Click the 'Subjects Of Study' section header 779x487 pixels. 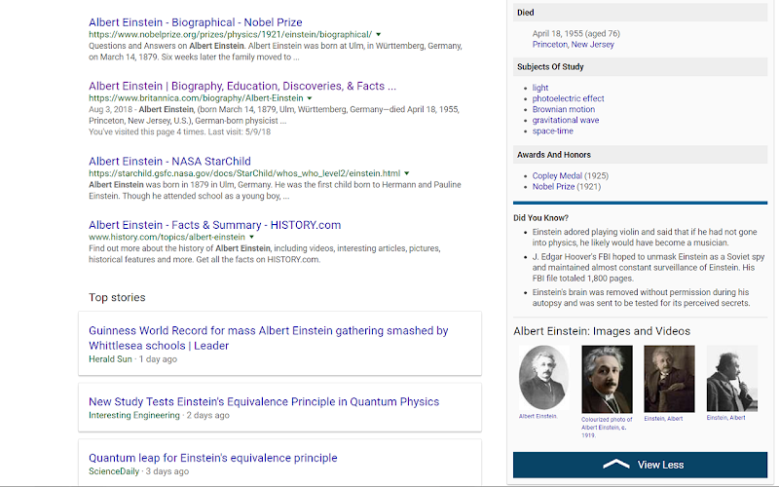tap(640, 66)
